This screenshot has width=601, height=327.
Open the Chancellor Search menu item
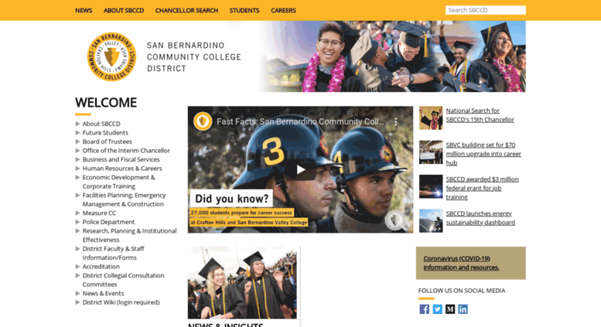pyautogui.click(x=186, y=10)
